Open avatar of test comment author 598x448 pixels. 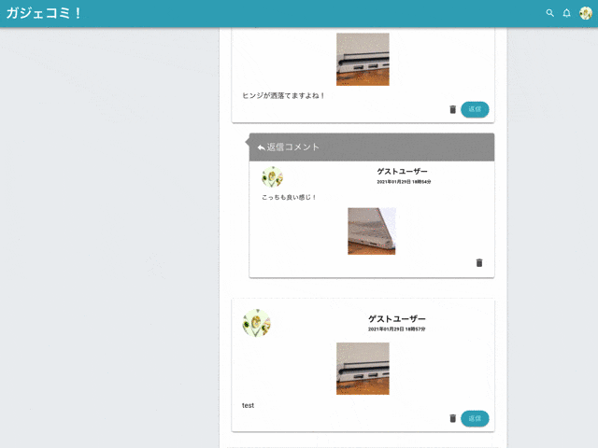(x=256, y=323)
